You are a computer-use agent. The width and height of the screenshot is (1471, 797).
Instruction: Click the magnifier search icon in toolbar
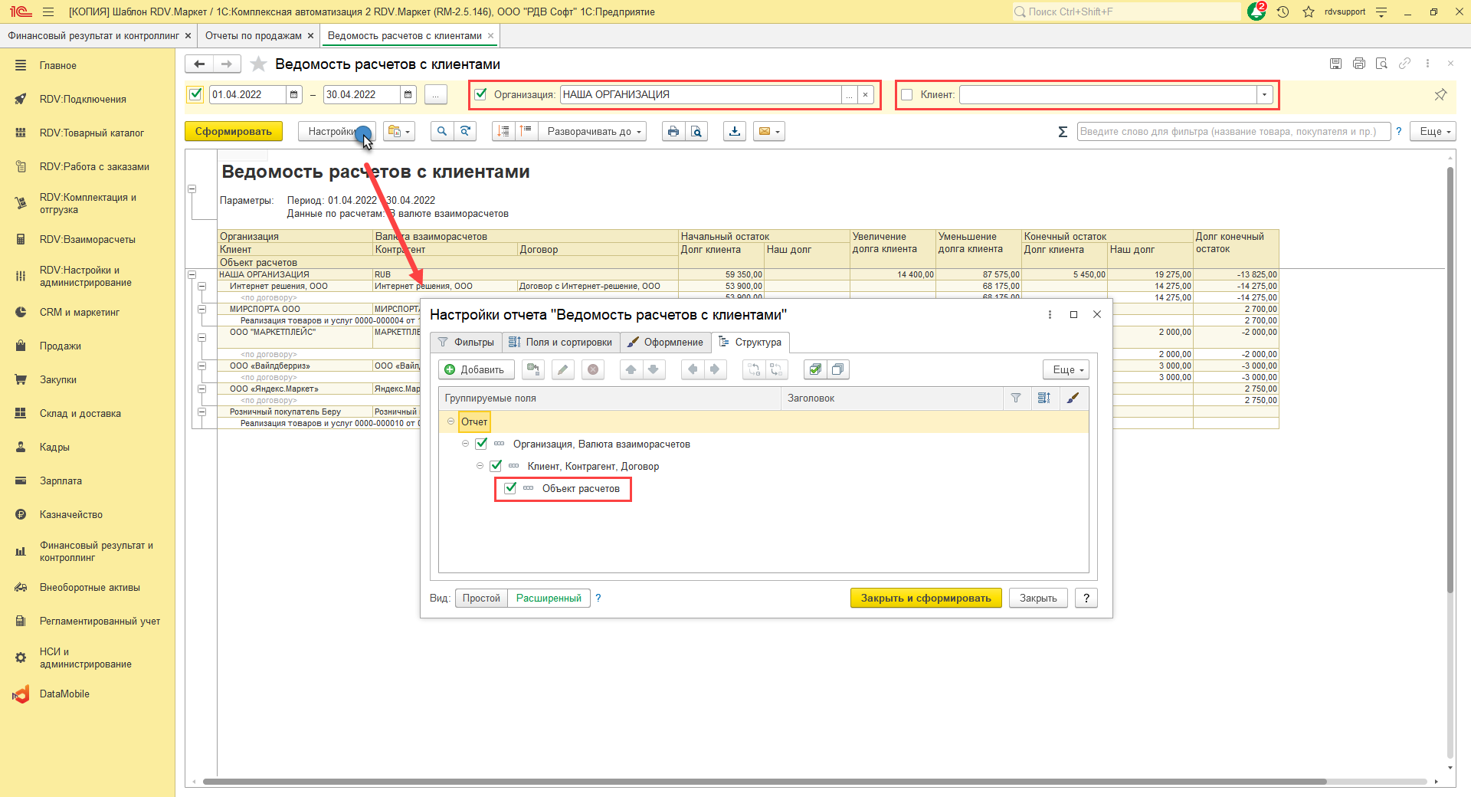441,132
